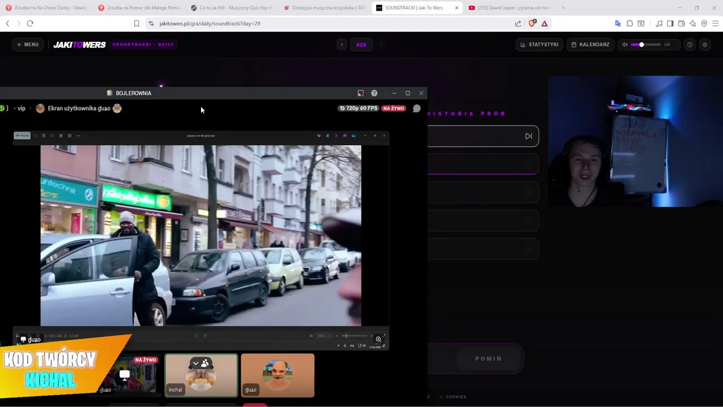This screenshot has width=723, height=407.
Task: Reload the current page
Action: tap(30, 23)
